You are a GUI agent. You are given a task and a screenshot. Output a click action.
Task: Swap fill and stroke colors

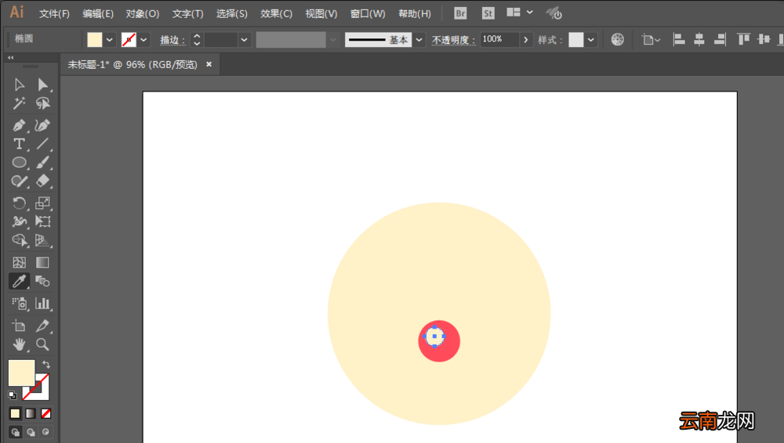[x=46, y=364]
